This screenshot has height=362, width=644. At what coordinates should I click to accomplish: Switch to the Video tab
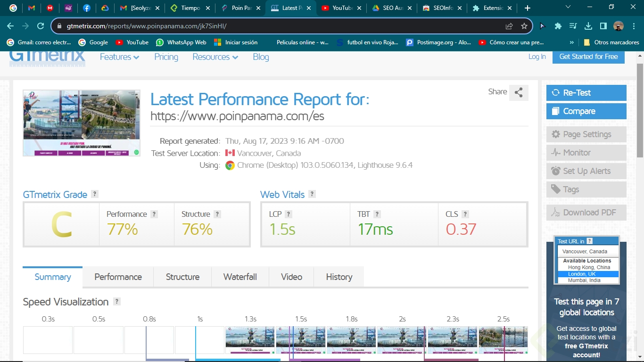click(x=291, y=277)
